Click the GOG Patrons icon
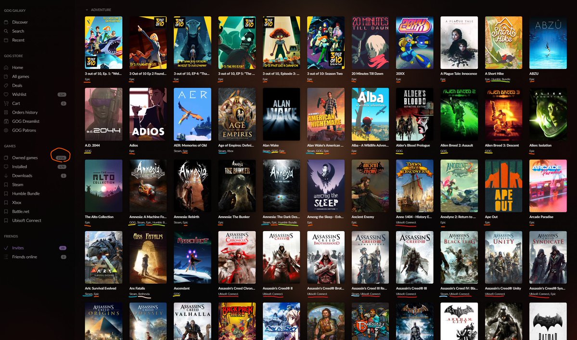This screenshot has width=577, height=340. tap(6, 130)
